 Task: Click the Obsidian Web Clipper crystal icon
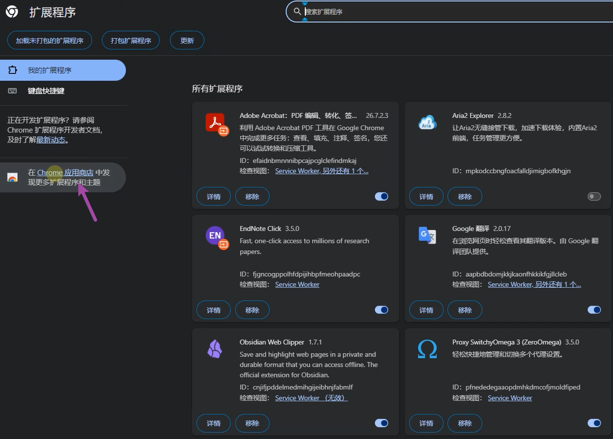pos(214,349)
